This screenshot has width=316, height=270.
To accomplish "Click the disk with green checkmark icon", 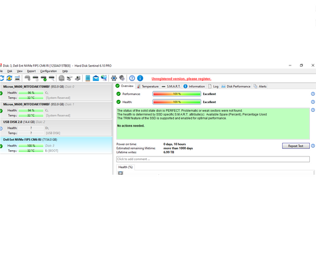I will (x=43, y=78).
